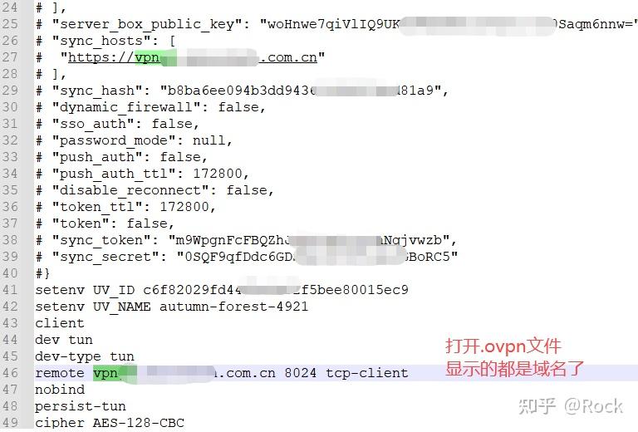The width and height of the screenshot is (638, 432).
Task: Click port 8024 on the remote line
Action: coord(300,373)
